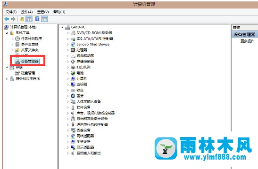This screenshot has height=169, width=258.
Task: Select the 键盘 keyboard icon
Action: coord(73,90)
